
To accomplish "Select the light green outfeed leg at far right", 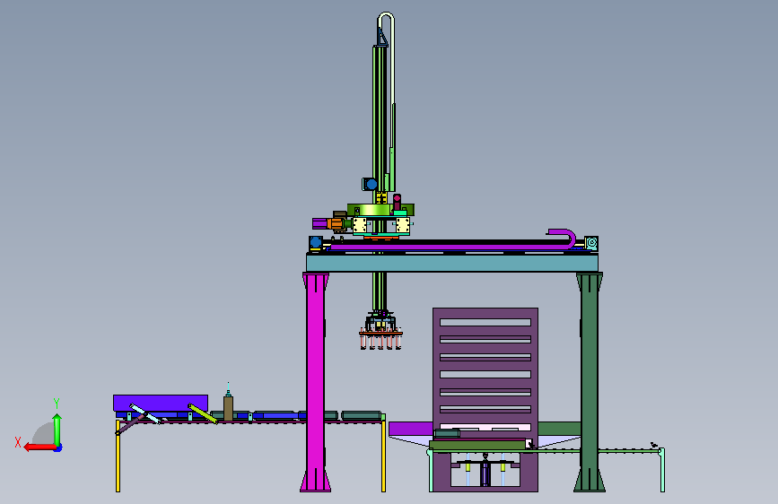I will point(662,470).
